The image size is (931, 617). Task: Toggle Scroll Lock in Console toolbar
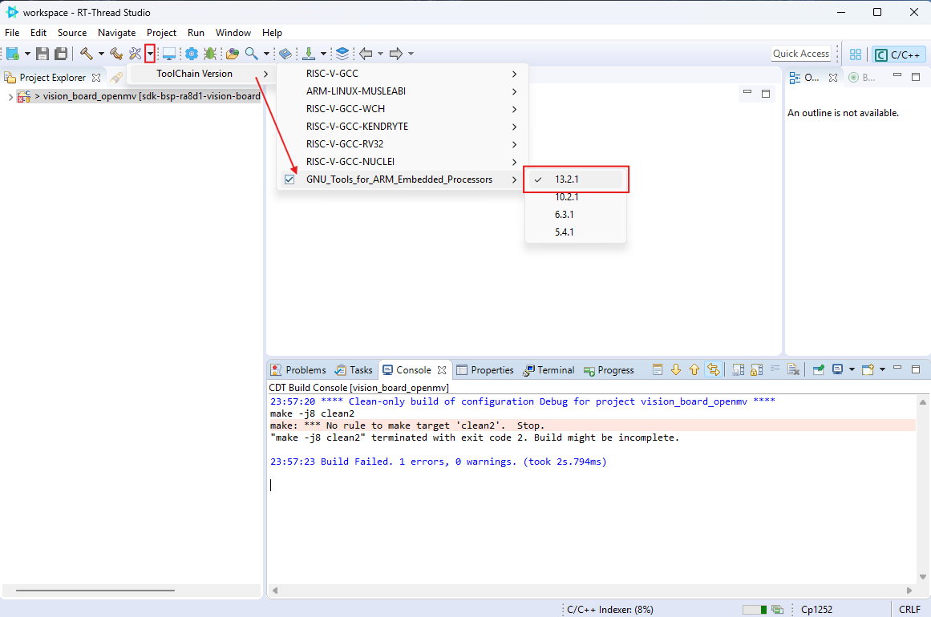755,369
